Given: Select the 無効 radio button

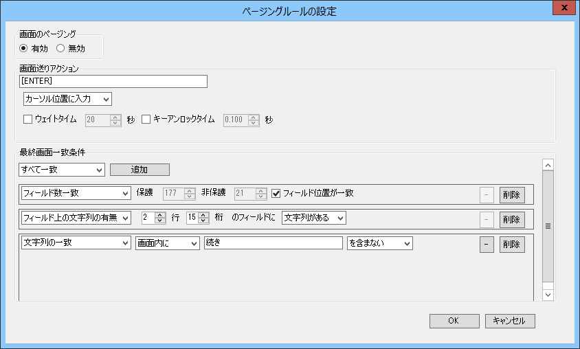Looking at the screenshot, I should [60, 48].
